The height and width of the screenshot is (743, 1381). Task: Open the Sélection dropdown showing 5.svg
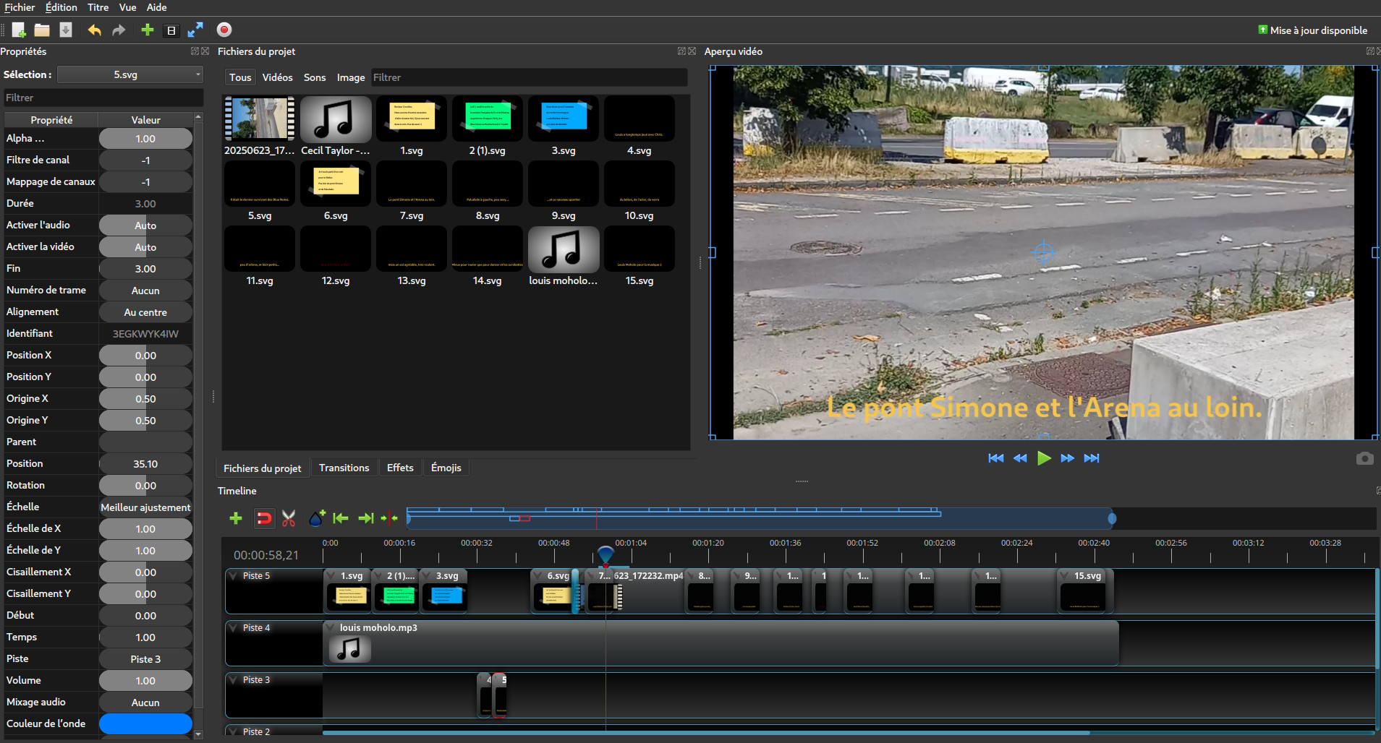[x=130, y=74]
